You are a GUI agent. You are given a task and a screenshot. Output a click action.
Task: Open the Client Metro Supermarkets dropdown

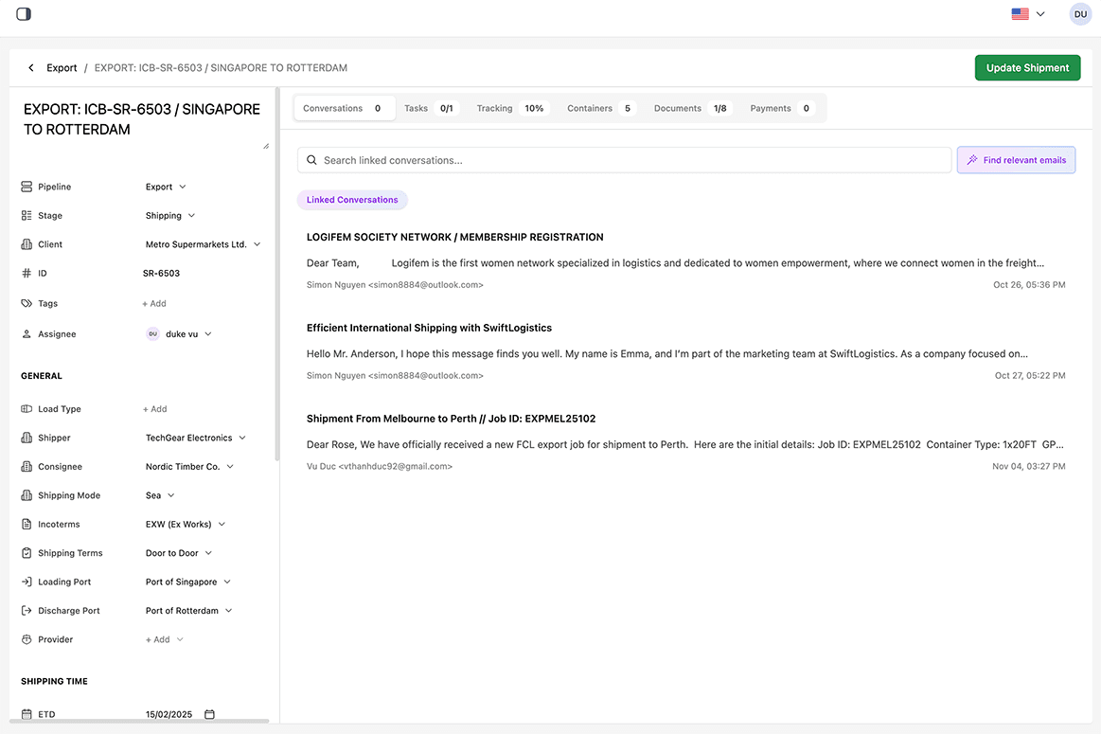point(203,244)
